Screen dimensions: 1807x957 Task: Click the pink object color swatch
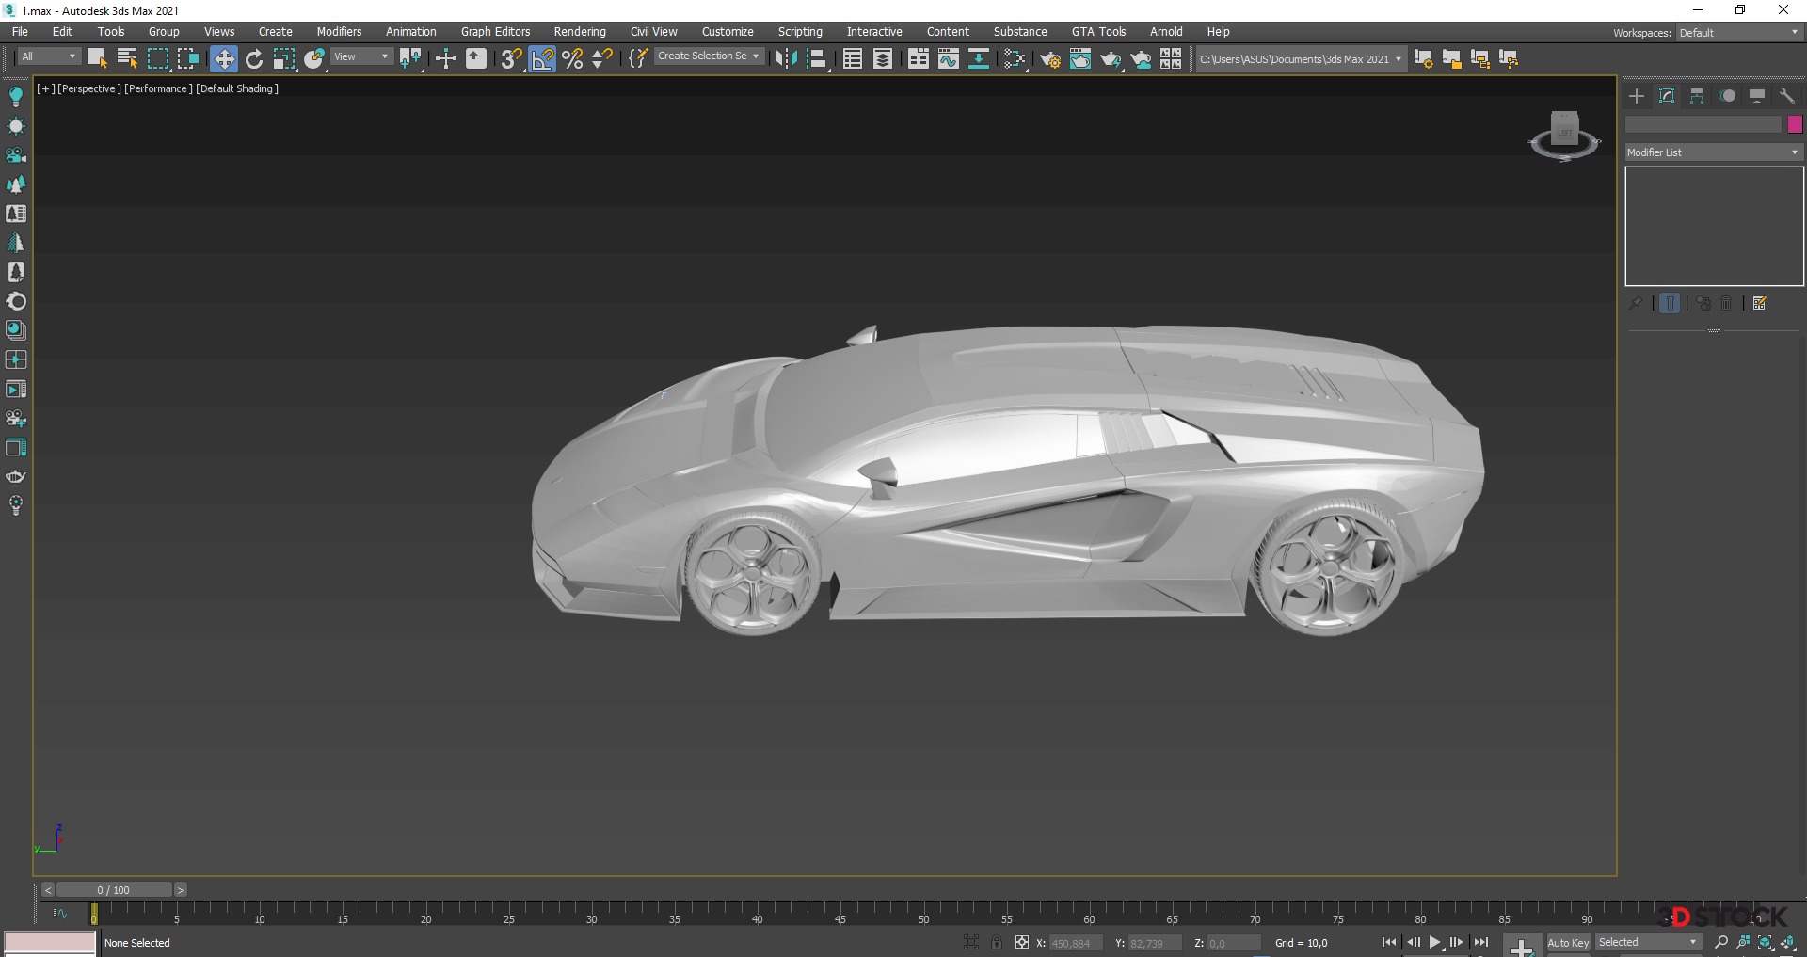point(1795,124)
